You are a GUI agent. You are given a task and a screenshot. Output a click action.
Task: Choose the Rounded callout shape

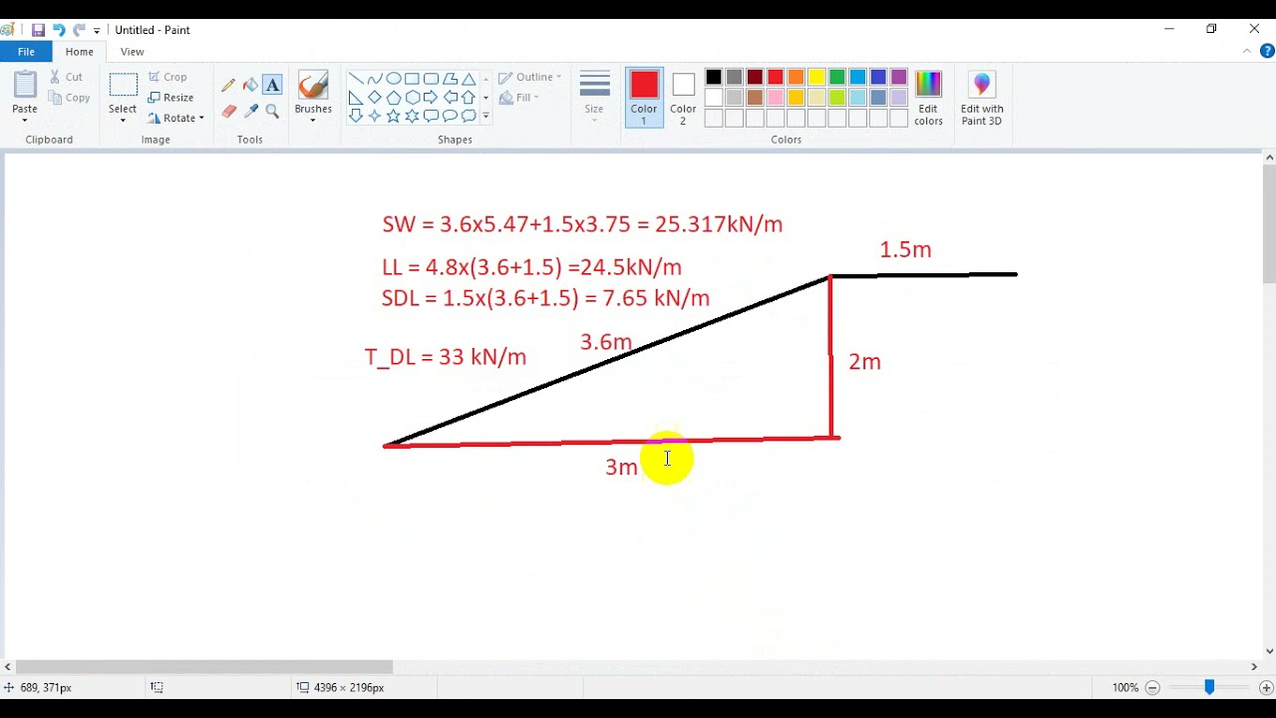click(x=432, y=116)
